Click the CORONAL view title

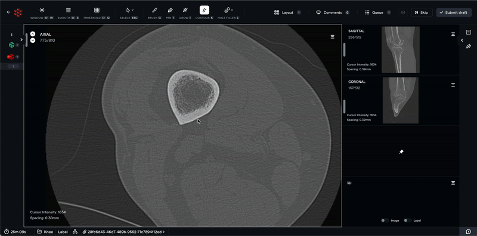click(x=357, y=82)
